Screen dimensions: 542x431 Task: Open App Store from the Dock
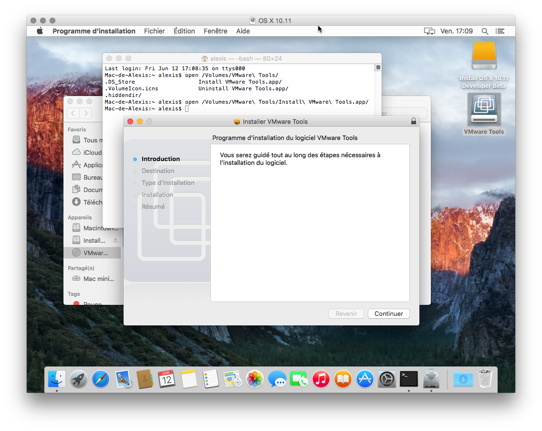(x=365, y=379)
